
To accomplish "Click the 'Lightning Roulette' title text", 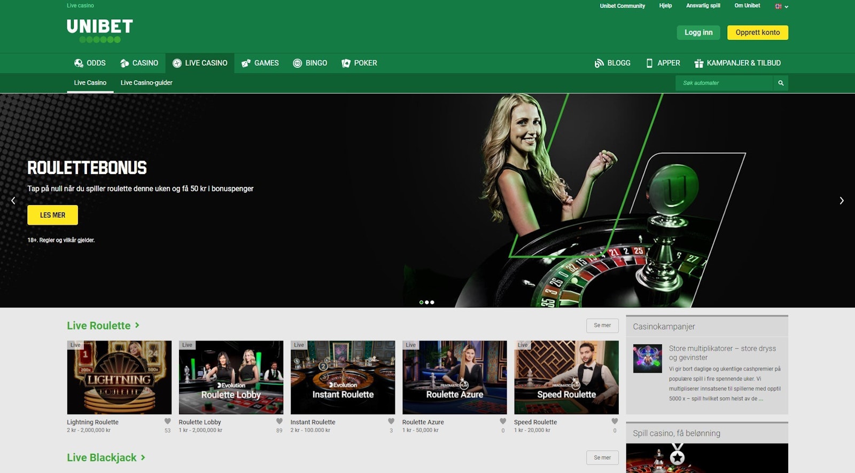I will pyautogui.click(x=92, y=422).
